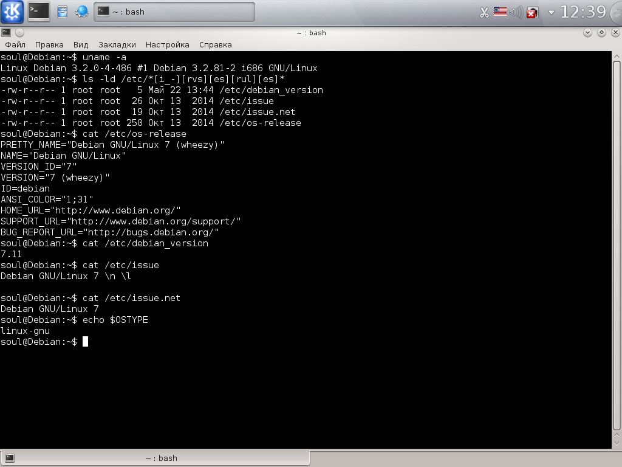This screenshot has width=622, height=467.
Task: Click the 'cat /etc/issue.net' command line
Action: (91, 298)
